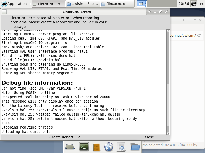The height and width of the screenshot is (153, 205).
Task: Open the terminal emulator in the dock
Action: click(x=84, y=147)
